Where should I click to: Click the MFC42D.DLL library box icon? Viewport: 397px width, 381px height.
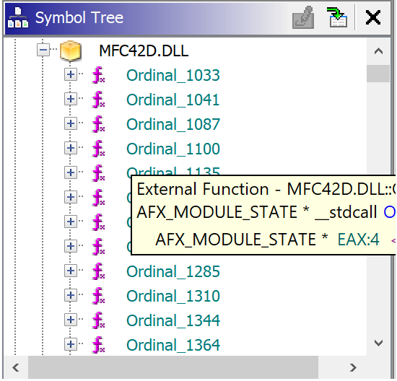coord(71,51)
